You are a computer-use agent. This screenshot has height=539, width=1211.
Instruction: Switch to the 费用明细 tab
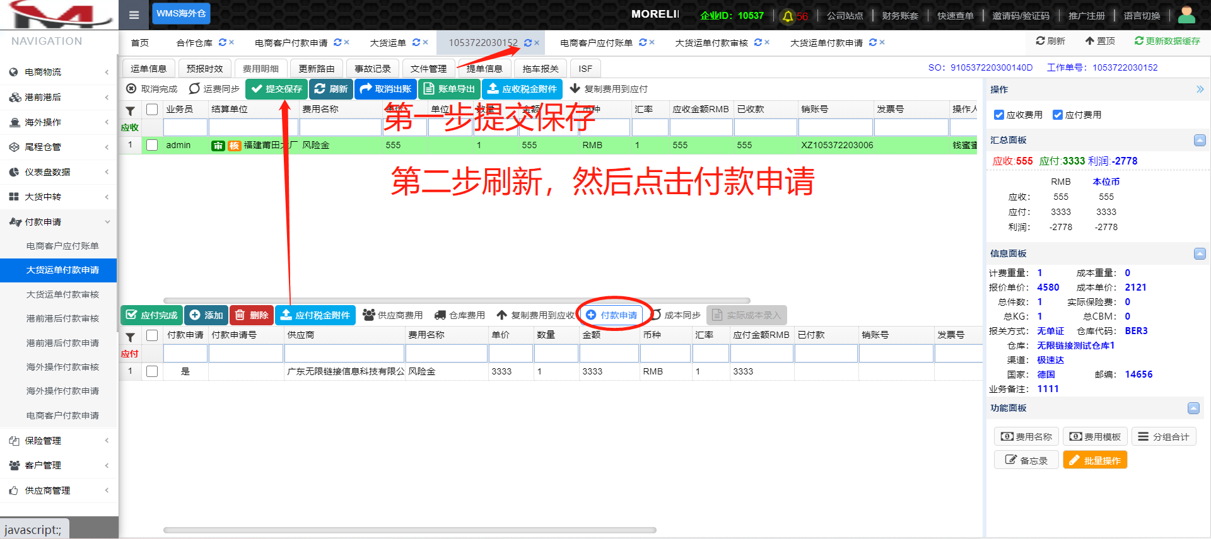[260, 68]
